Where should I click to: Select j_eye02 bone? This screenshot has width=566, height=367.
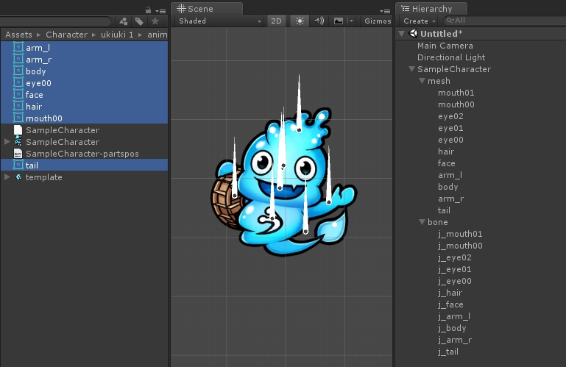point(454,257)
